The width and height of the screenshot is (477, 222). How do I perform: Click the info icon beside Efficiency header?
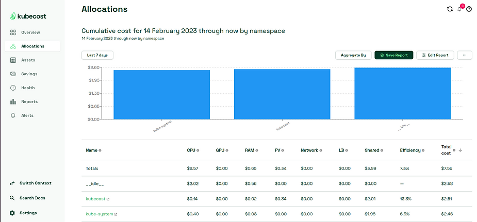(x=423, y=150)
